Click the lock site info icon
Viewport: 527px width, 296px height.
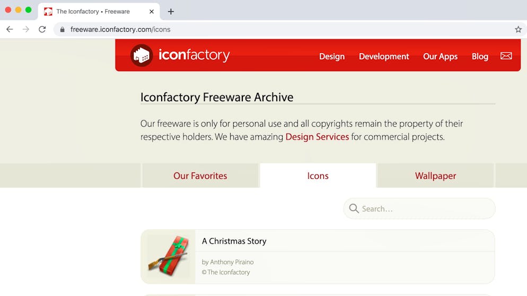62,29
